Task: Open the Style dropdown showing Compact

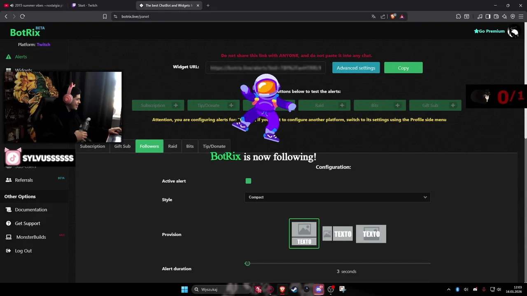Action: click(337, 197)
